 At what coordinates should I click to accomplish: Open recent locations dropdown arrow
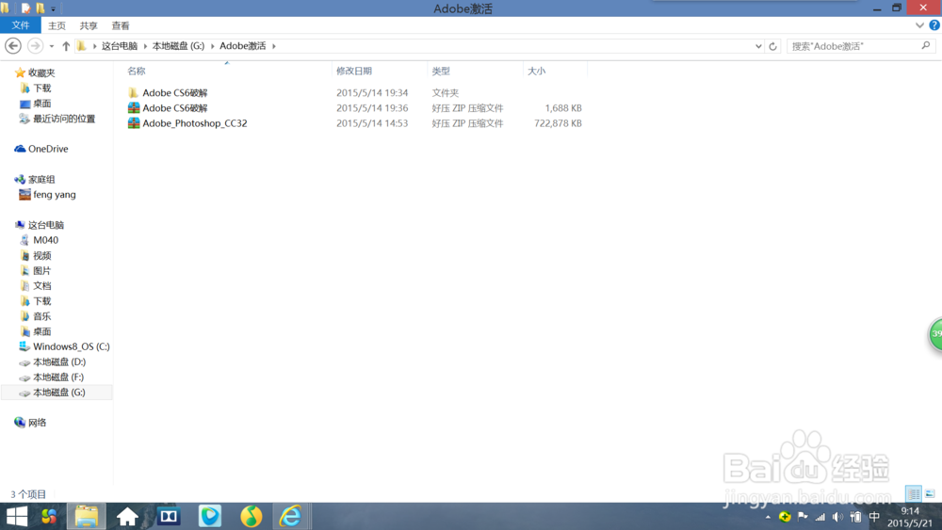click(x=52, y=46)
